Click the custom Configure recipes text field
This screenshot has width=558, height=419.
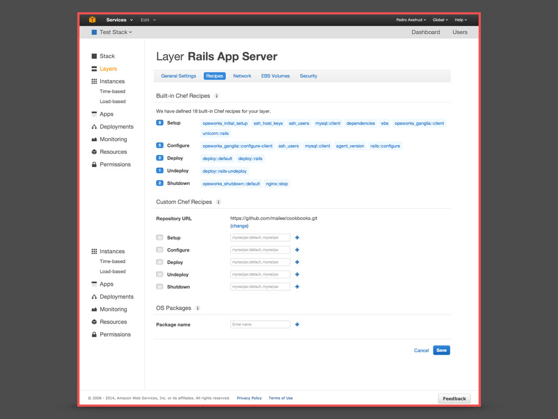[x=260, y=250]
